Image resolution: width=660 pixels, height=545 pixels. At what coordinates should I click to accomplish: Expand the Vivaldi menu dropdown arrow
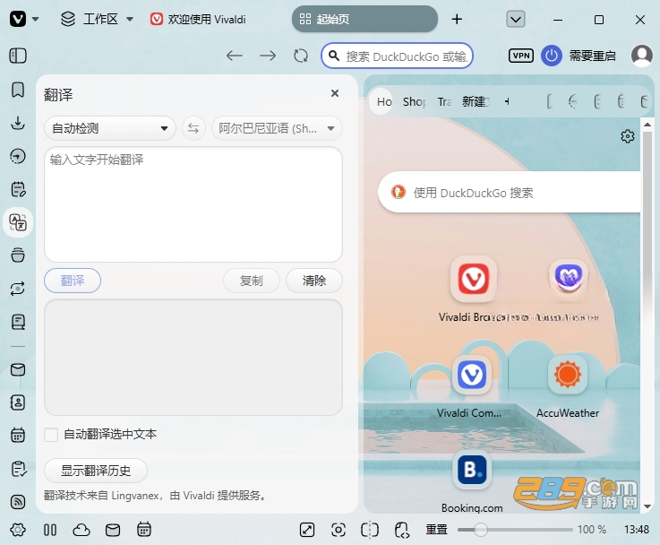pos(35,19)
